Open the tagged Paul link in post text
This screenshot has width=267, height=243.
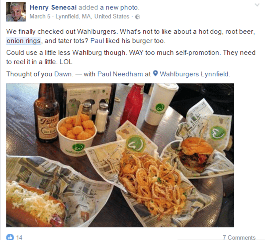97,41
